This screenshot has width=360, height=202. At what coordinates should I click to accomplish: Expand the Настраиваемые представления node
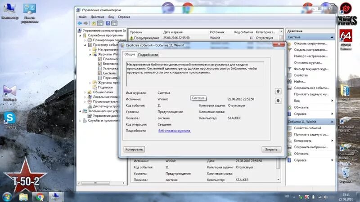90,50
